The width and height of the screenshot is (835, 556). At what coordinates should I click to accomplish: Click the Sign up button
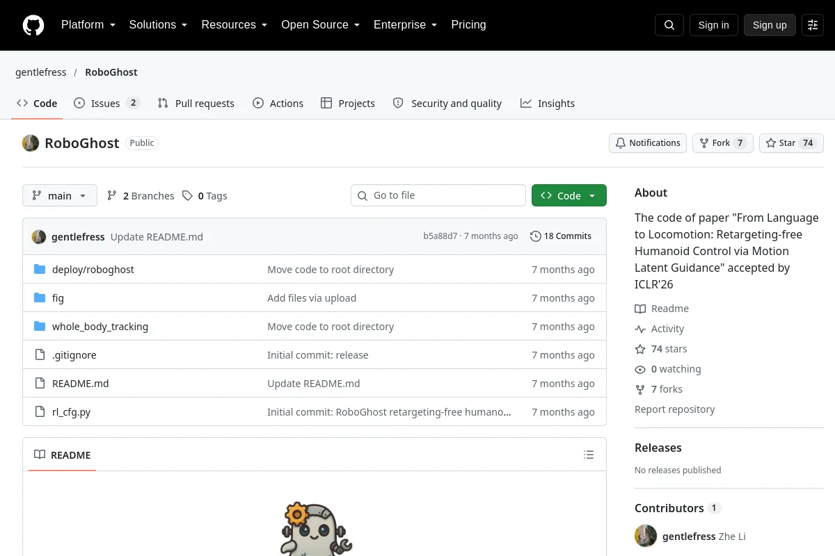[x=770, y=25]
